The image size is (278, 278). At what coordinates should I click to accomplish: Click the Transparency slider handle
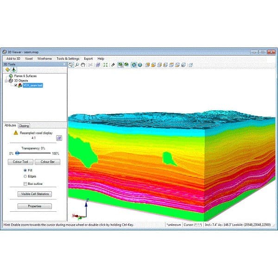[17, 153]
